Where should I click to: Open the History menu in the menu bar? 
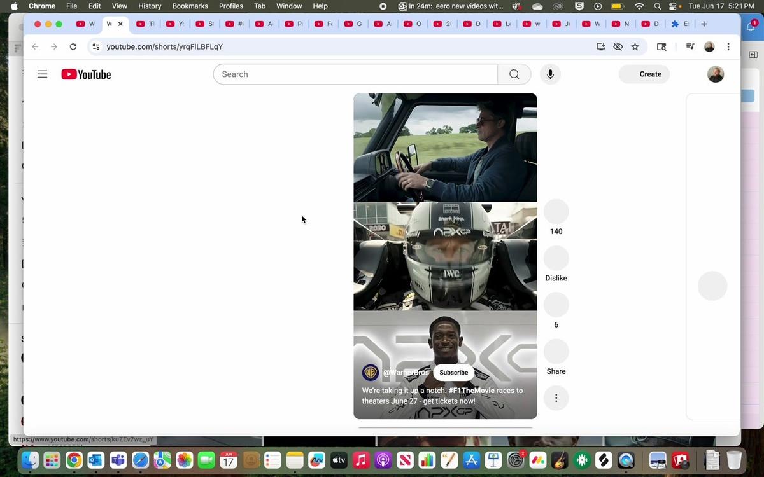point(150,6)
